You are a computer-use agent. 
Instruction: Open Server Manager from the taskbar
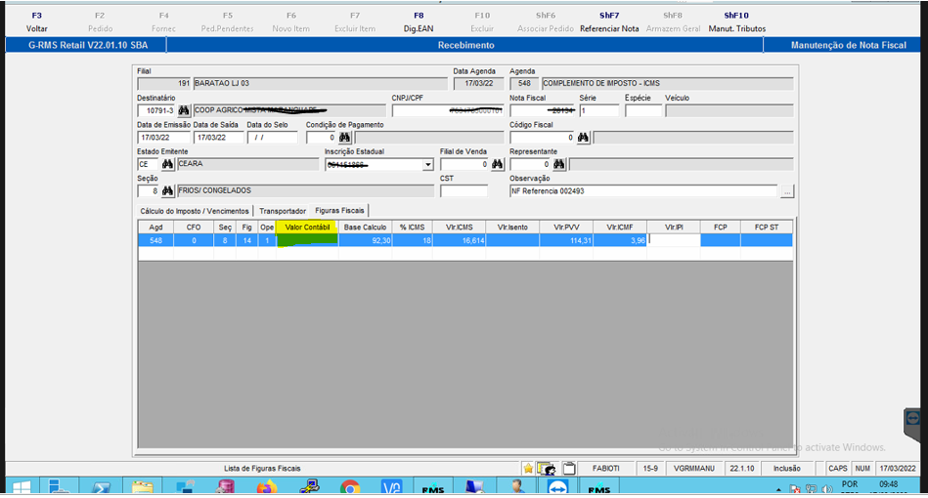tap(60, 488)
